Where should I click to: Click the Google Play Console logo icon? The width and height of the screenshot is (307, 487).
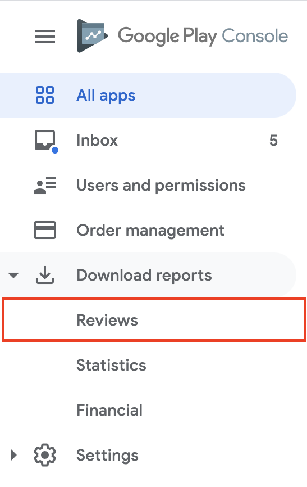[92, 36]
